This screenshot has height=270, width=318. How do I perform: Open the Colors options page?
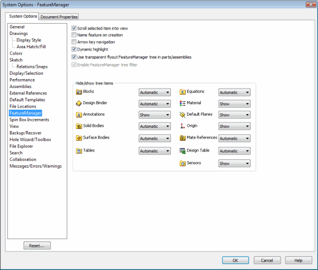[x=16, y=53]
